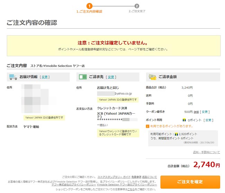Open 返品について link
The height and width of the screenshot is (193, 225).
(150, 177)
